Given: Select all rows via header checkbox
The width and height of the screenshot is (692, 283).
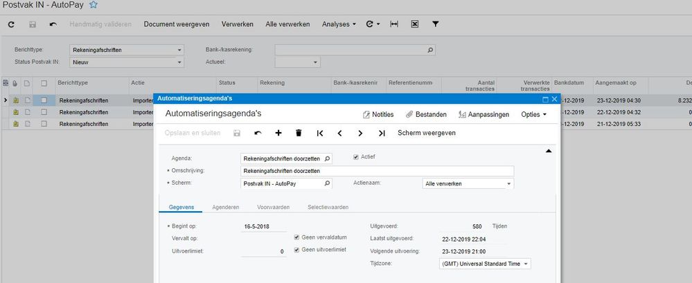Looking at the screenshot, I should (x=44, y=83).
